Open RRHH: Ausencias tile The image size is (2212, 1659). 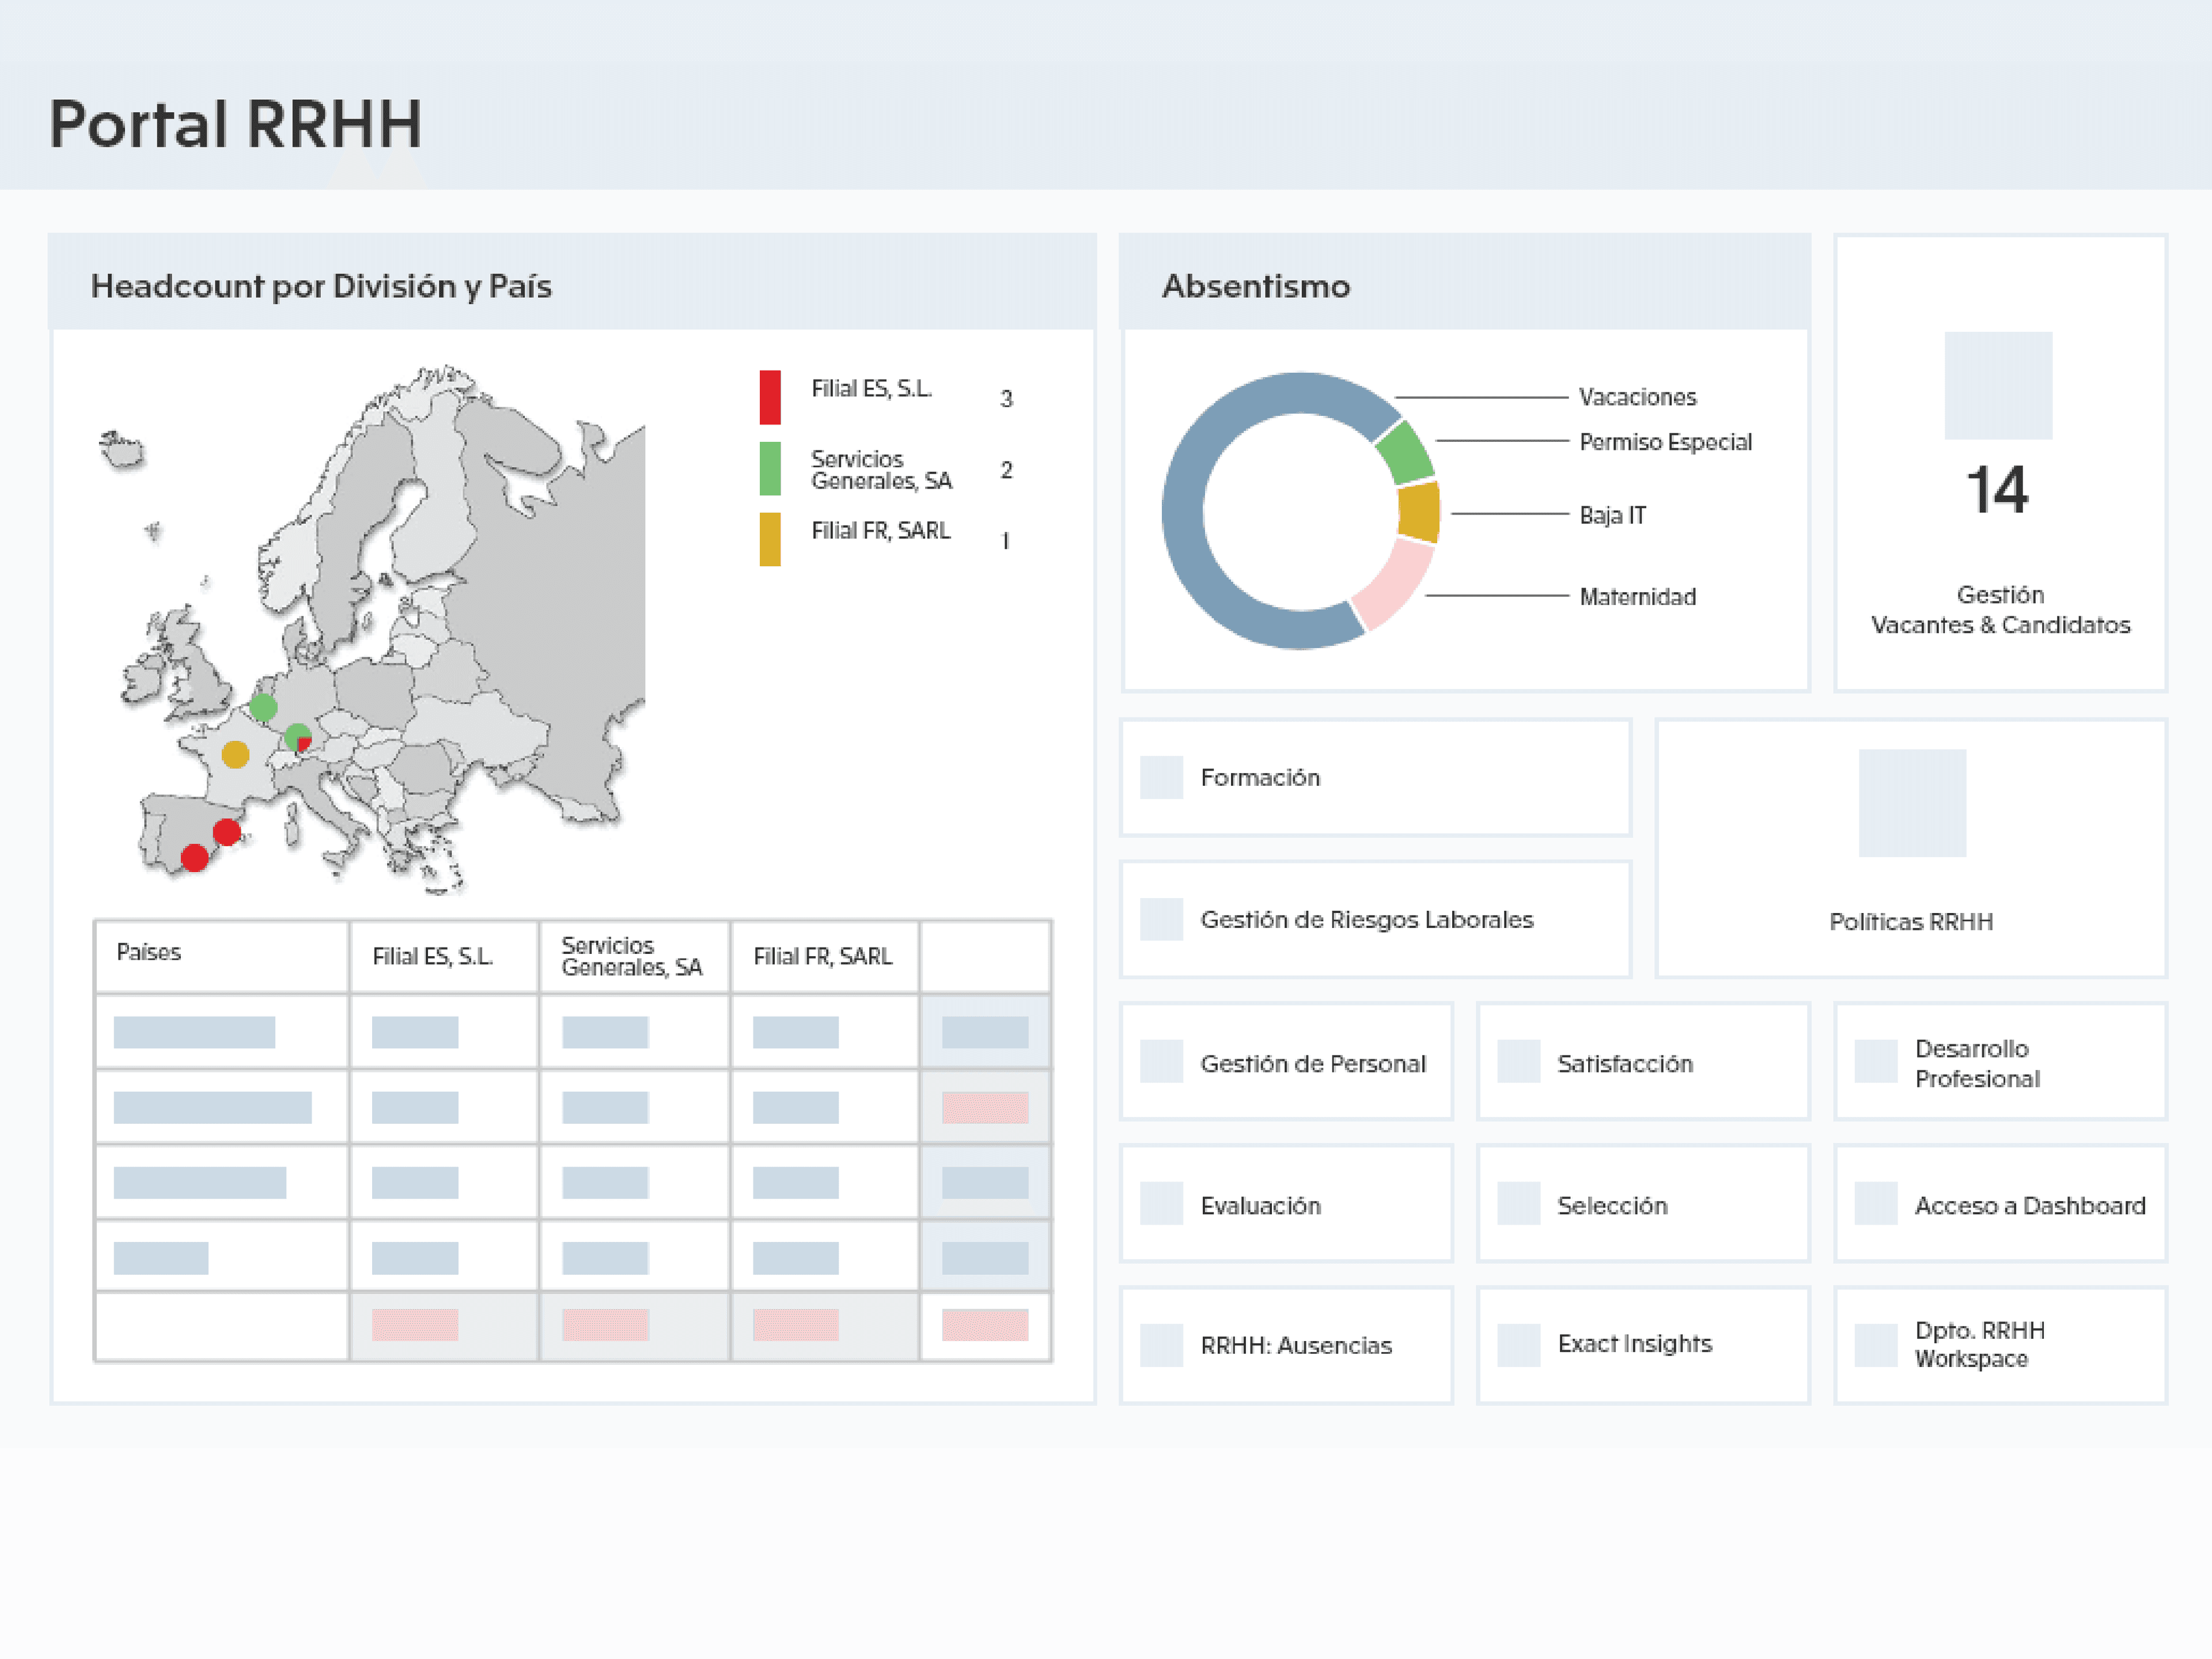click(x=1295, y=1346)
